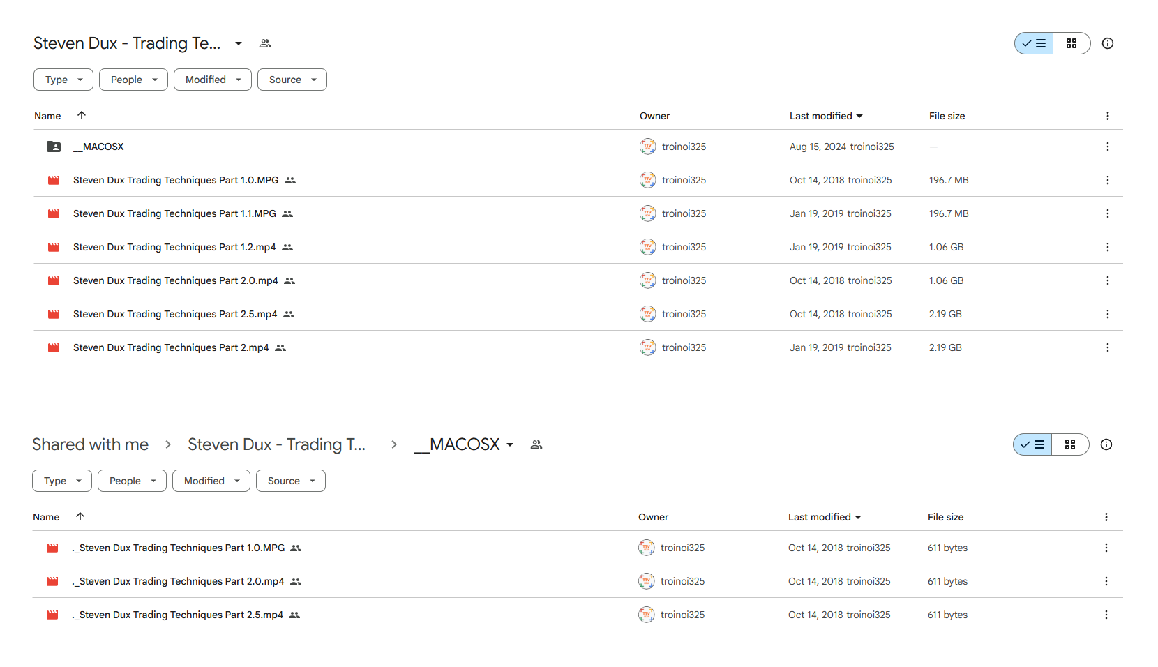The height and width of the screenshot is (667, 1158).
Task: Open the Modified filter in the top folder
Action: point(213,80)
